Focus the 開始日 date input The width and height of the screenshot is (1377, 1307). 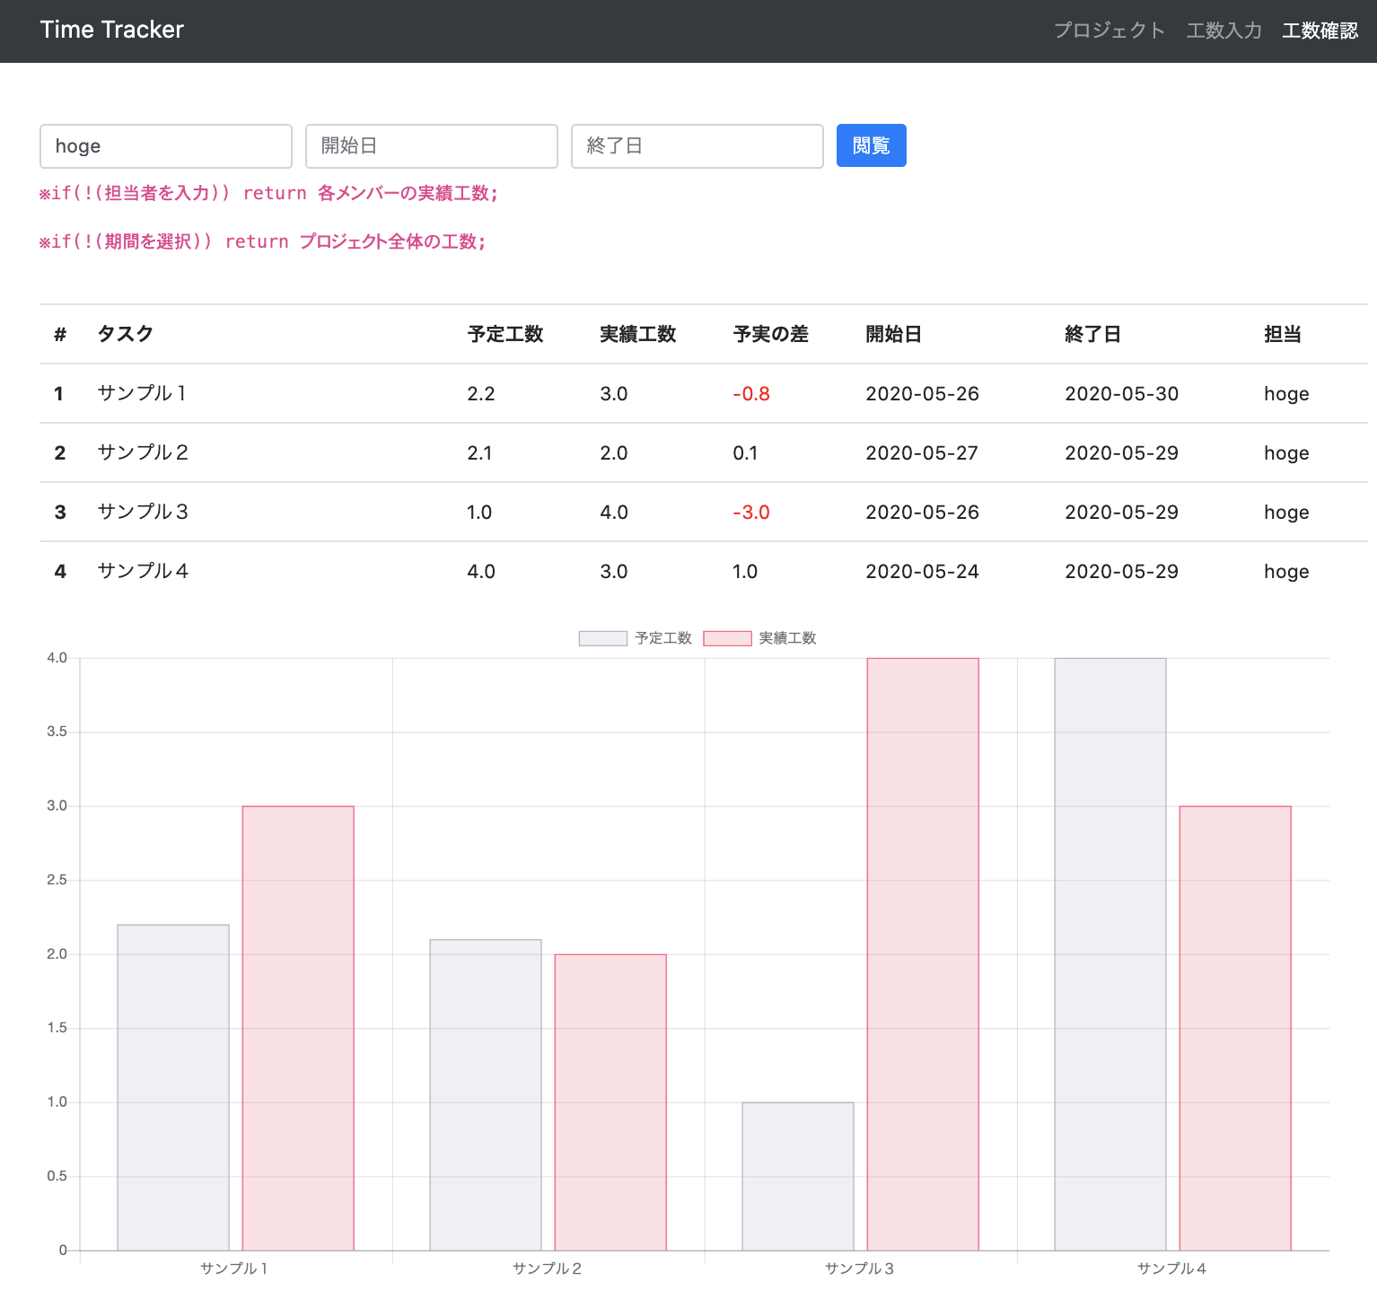[x=432, y=146]
